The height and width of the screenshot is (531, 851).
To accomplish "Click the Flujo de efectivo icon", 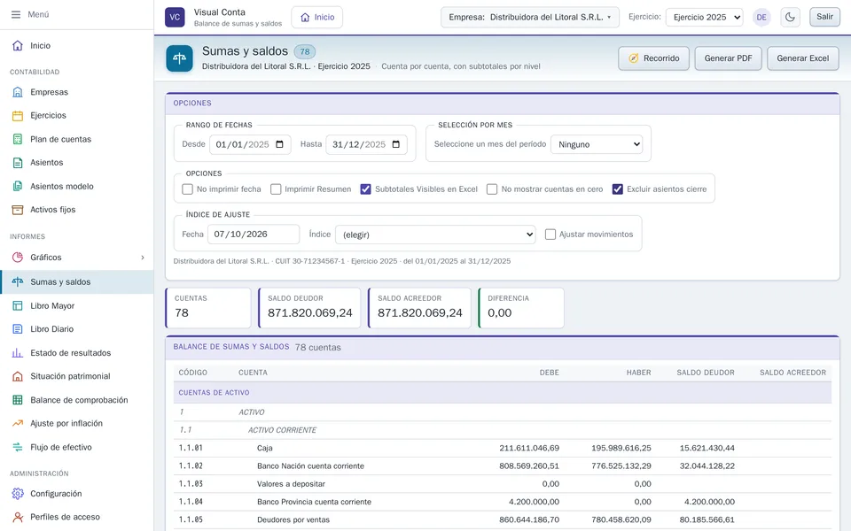I will (x=18, y=447).
